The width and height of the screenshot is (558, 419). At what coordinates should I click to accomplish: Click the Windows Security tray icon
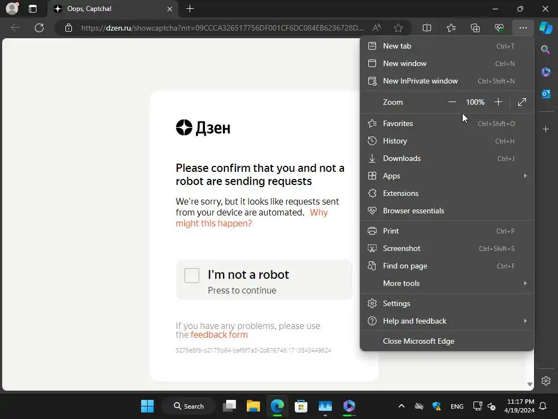pos(436,406)
